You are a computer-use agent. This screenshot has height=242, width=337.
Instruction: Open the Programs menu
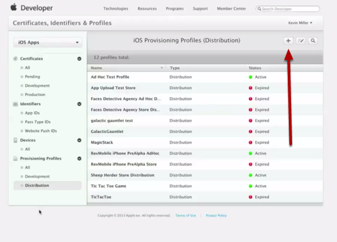[x=175, y=9]
